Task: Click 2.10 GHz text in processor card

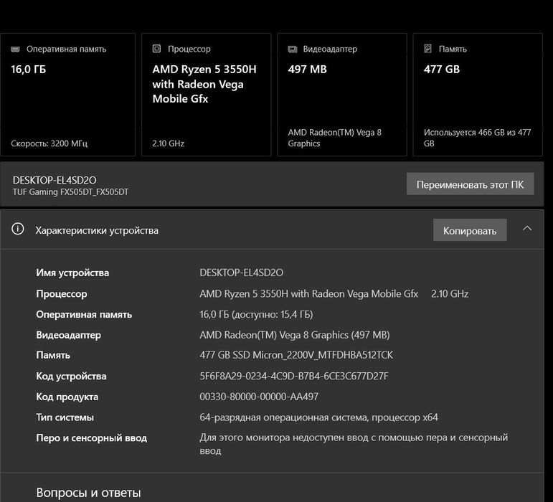Action: click(x=169, y=143)
